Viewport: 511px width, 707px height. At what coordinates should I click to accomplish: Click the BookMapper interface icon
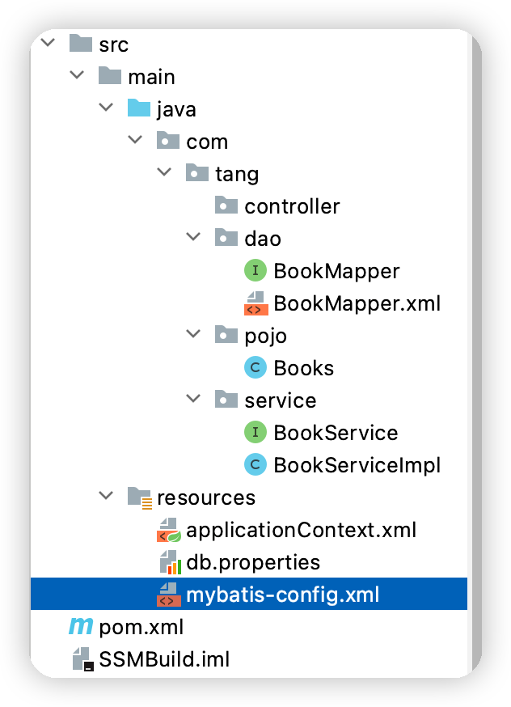click(x=255, y=270)
